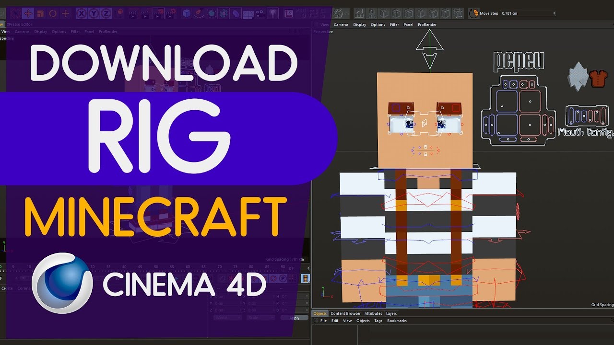This screenshot has height=345, width=614.
Task: Switch the coordinate system cube icon
Action: click(x=118, y=13)
